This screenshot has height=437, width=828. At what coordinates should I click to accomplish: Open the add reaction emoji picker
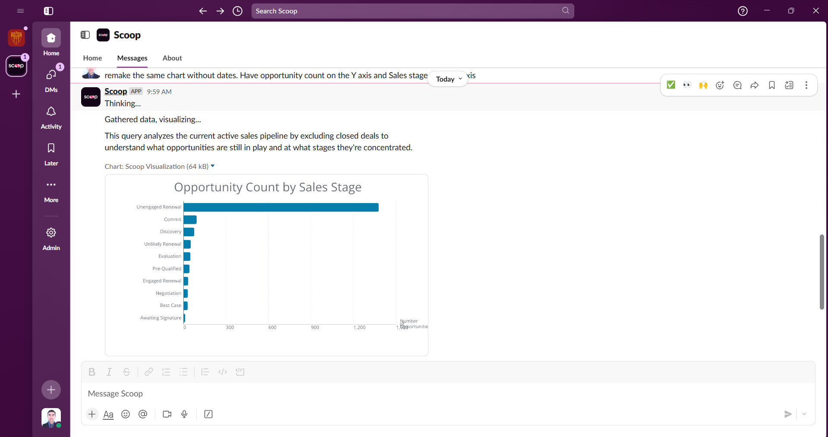click(x=720, y=85)
